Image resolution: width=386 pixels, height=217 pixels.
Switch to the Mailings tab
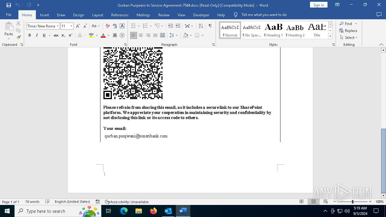(x=143, y=15)
